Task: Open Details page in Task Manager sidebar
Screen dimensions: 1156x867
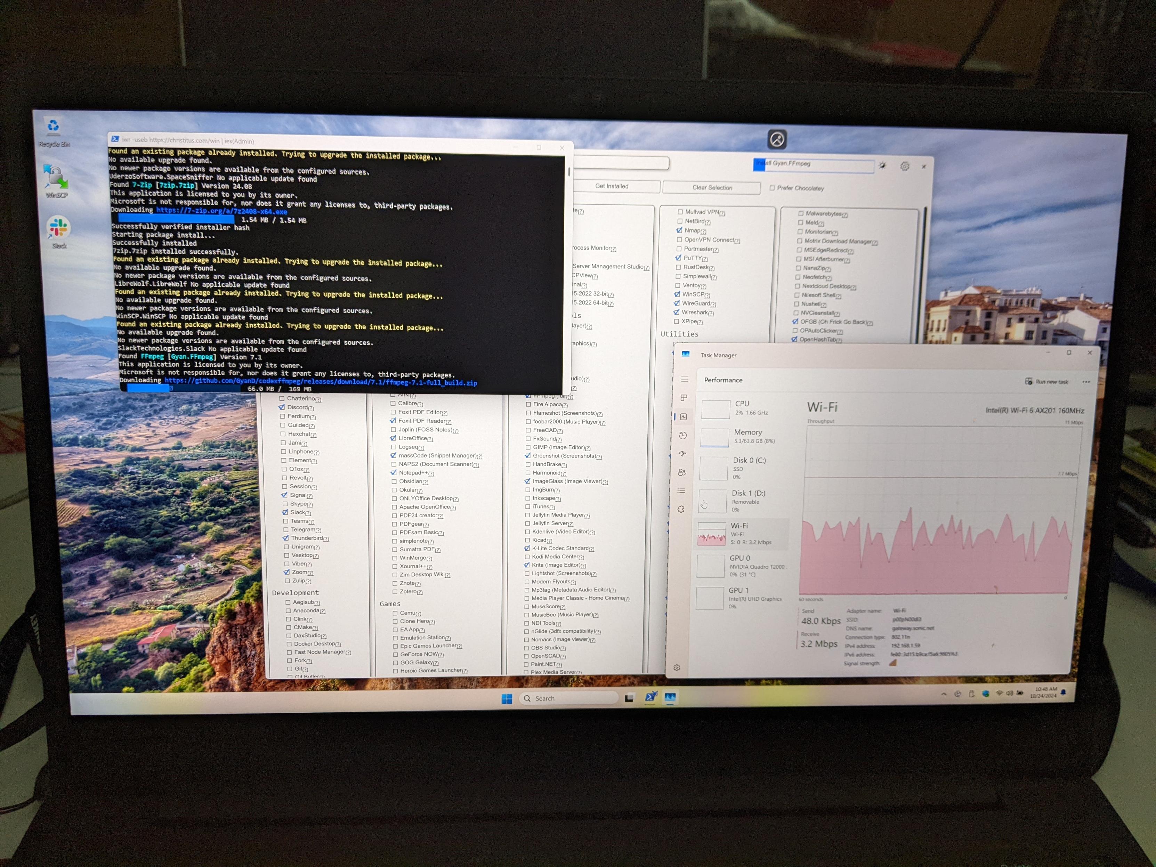Action: (x=681, y=491)
